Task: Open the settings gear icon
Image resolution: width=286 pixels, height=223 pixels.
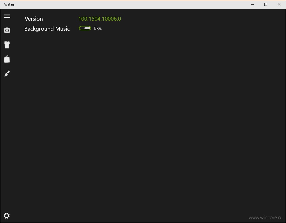Action: pos(7,215)
